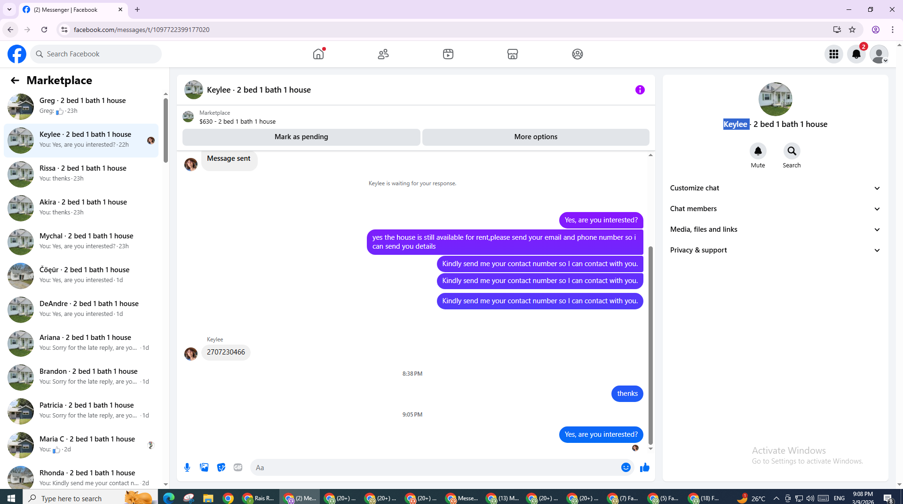Open Brandon conversation in list

coord(81,377)
